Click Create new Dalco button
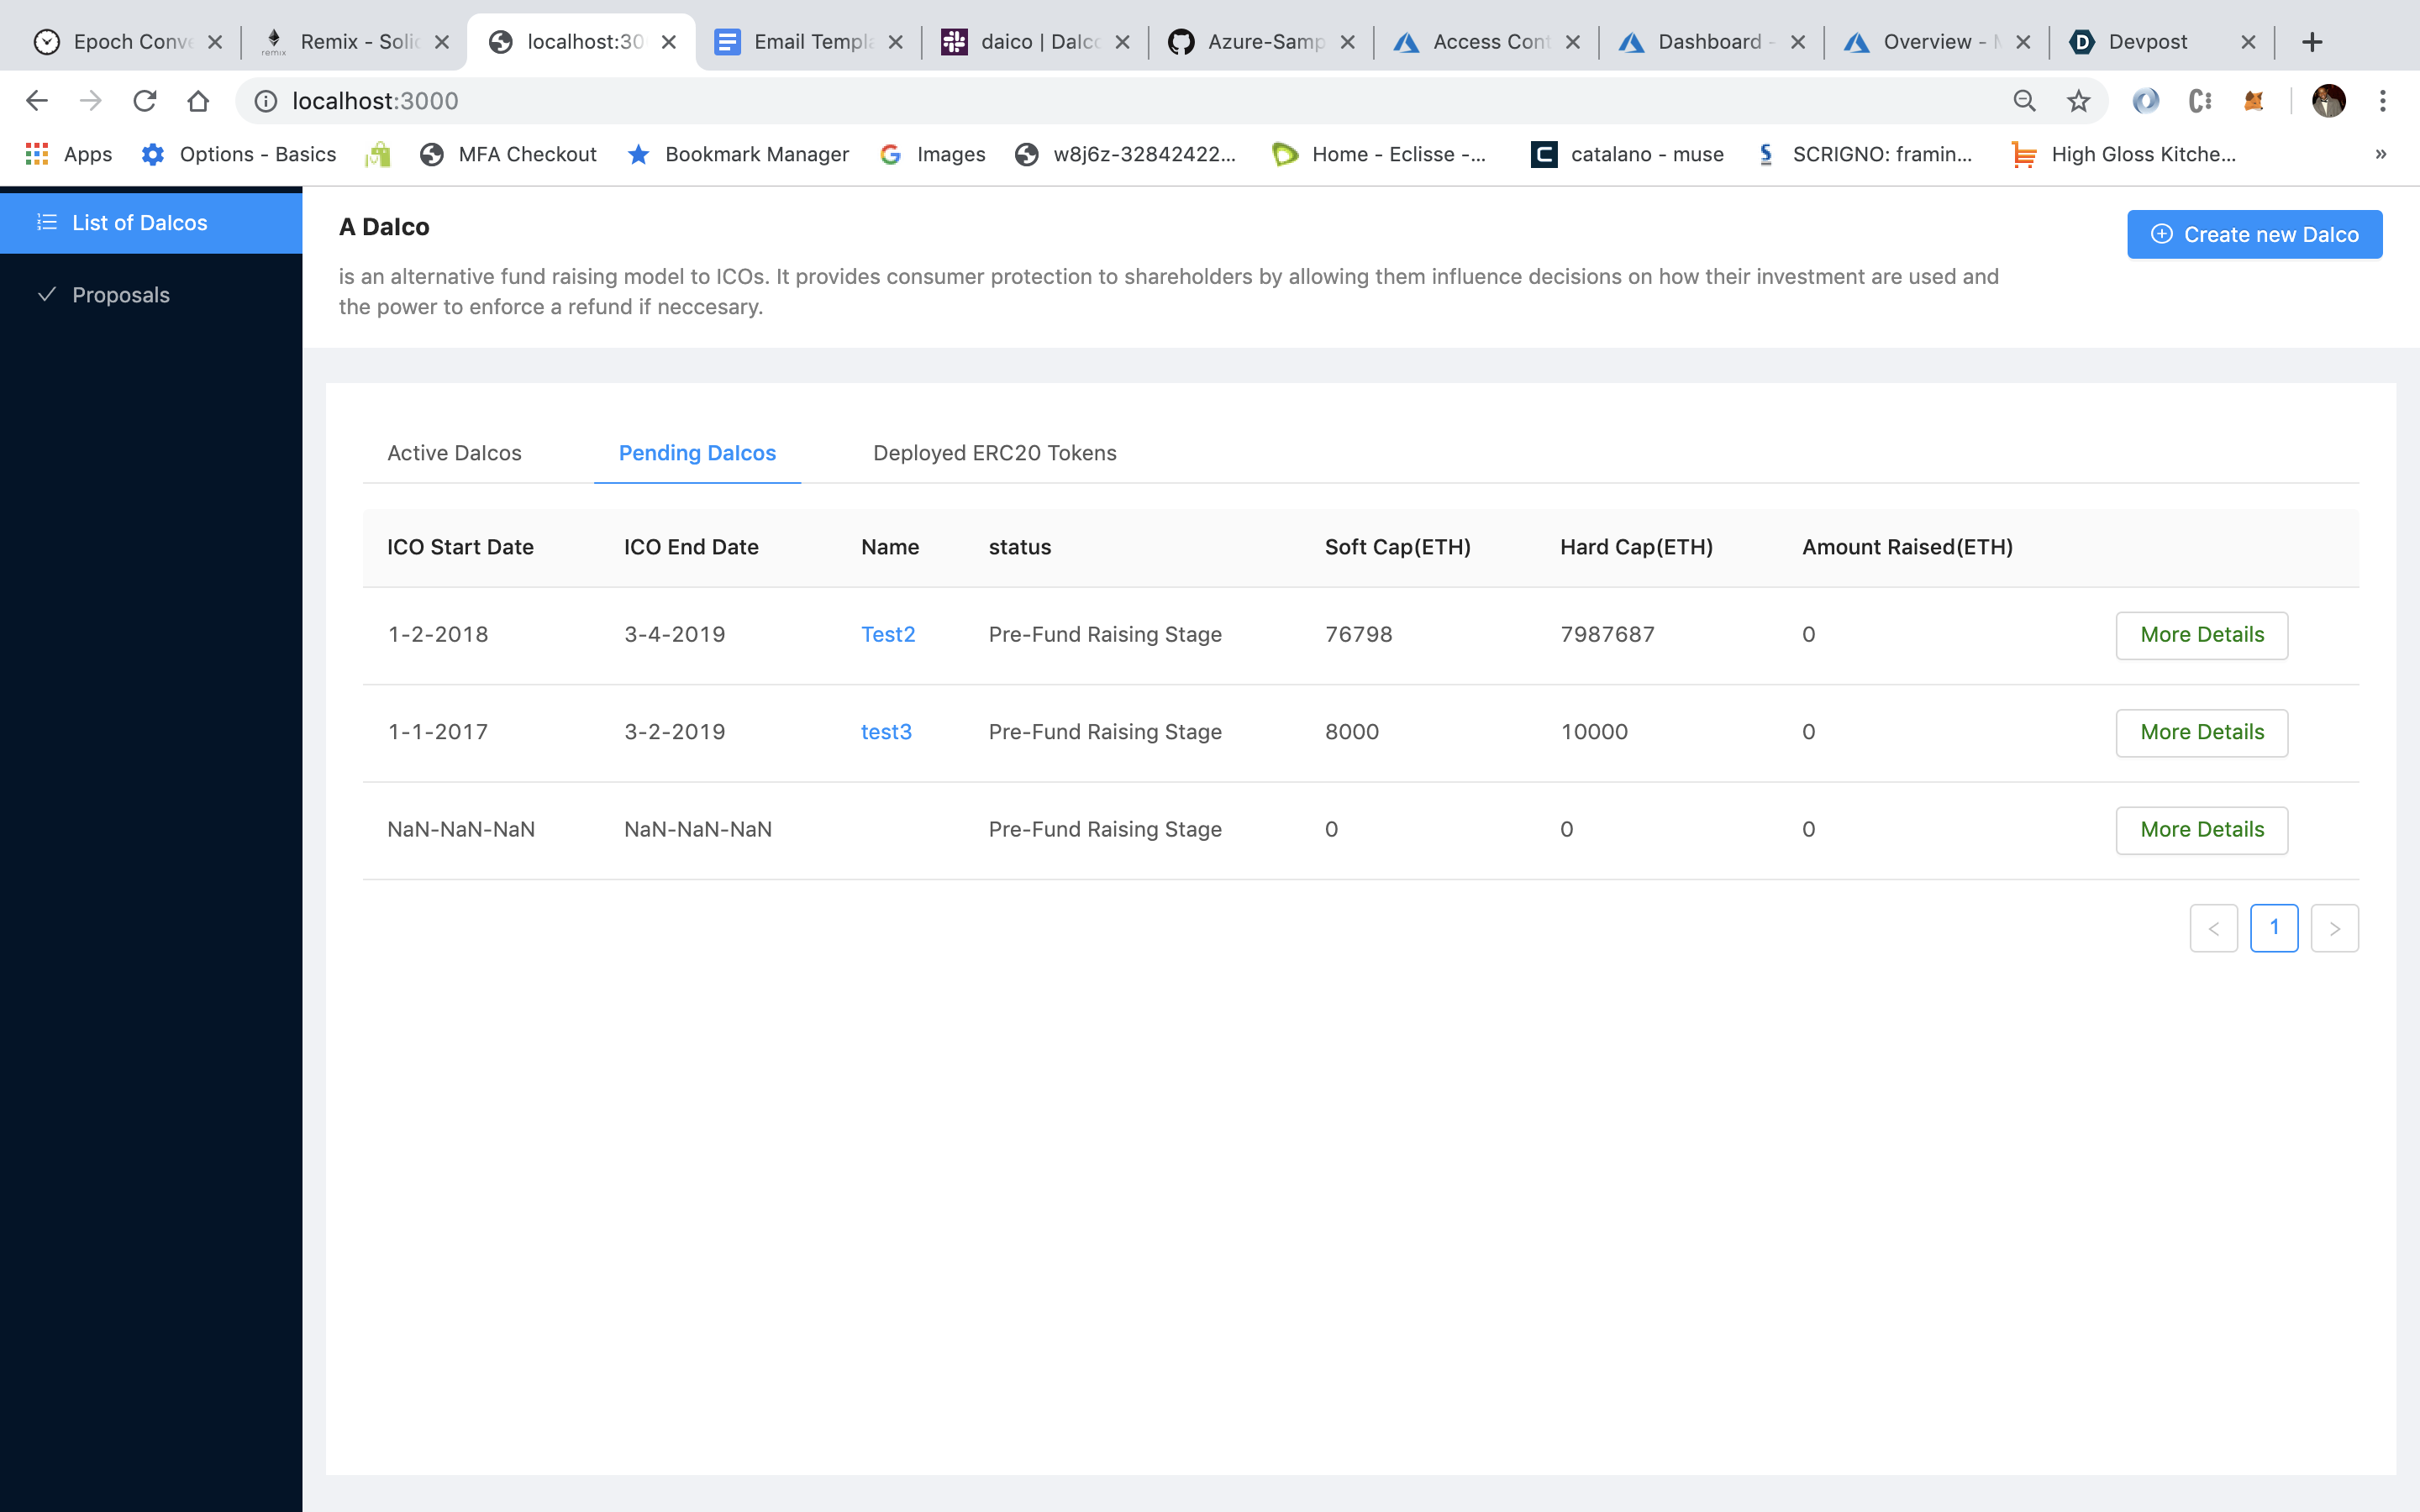Screen dimensions: 2420x1512 point(2254,234)
